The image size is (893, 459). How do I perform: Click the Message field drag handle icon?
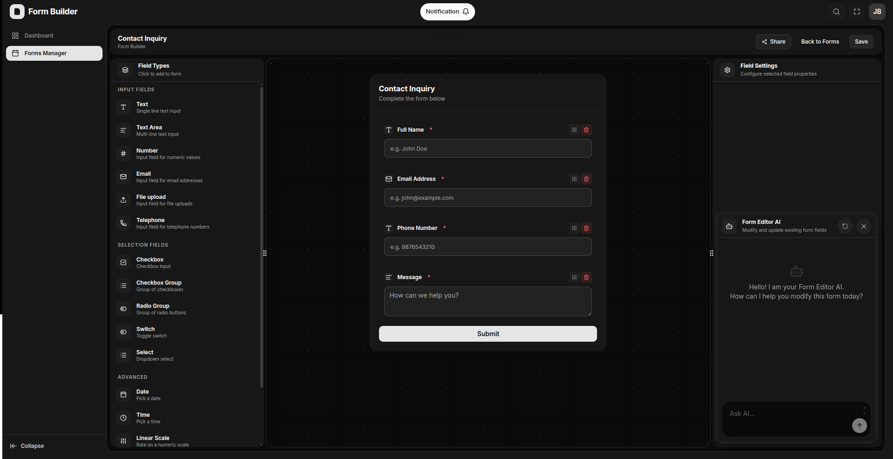[574, 277]
